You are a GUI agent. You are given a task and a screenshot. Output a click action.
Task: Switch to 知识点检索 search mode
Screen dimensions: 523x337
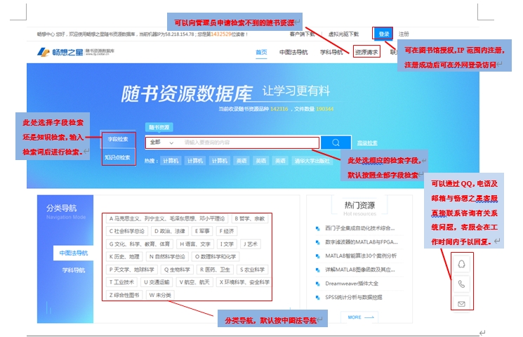click(x=118, y=157)
